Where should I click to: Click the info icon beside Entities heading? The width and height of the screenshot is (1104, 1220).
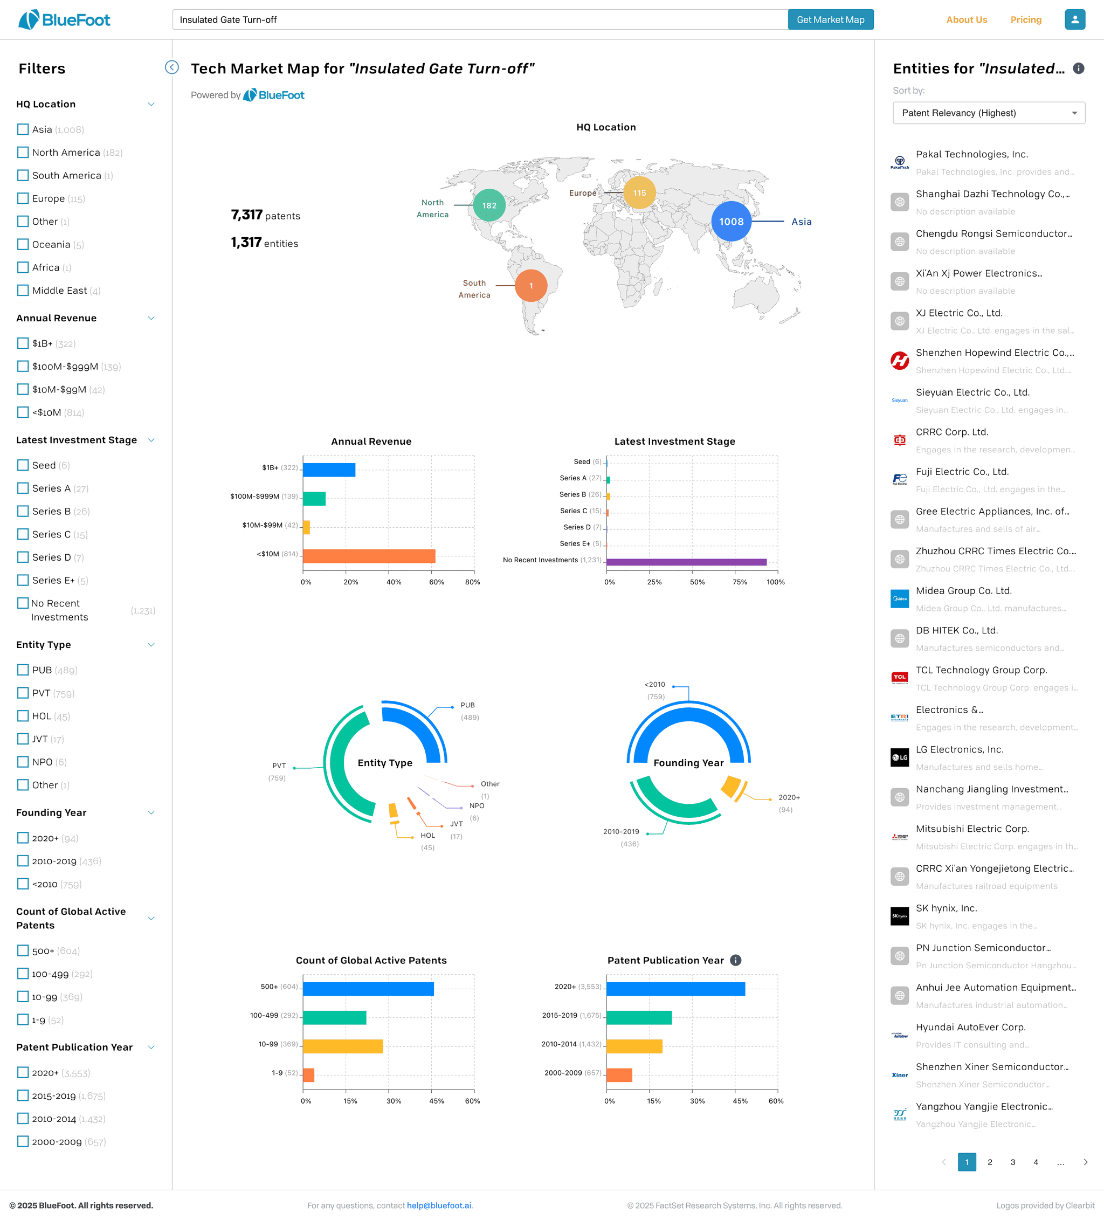1078,68
